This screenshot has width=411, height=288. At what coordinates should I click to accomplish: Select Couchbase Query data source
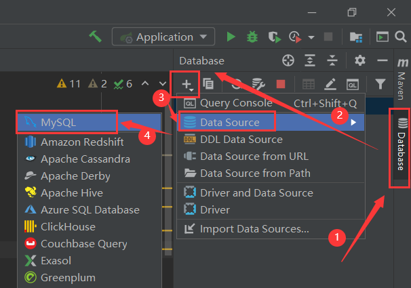click(89, 244)
